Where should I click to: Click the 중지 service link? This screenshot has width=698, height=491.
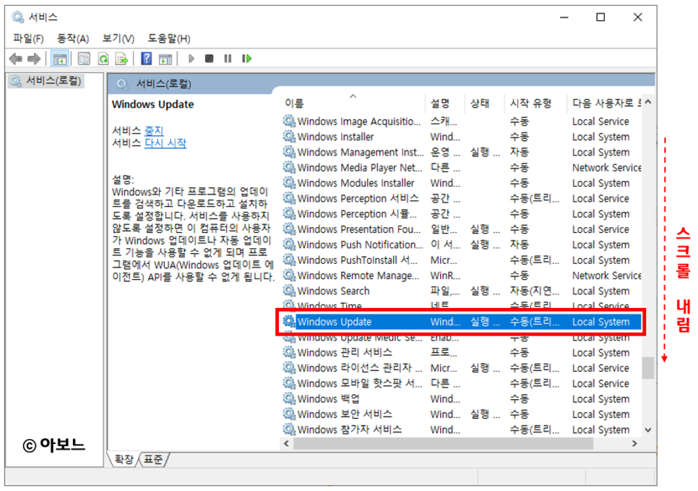tap(154, 131)
